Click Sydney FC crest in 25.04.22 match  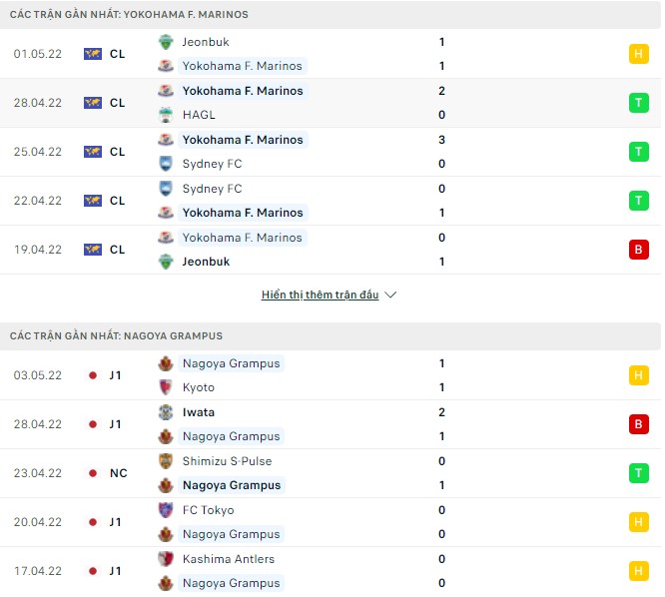click(166, 164)
